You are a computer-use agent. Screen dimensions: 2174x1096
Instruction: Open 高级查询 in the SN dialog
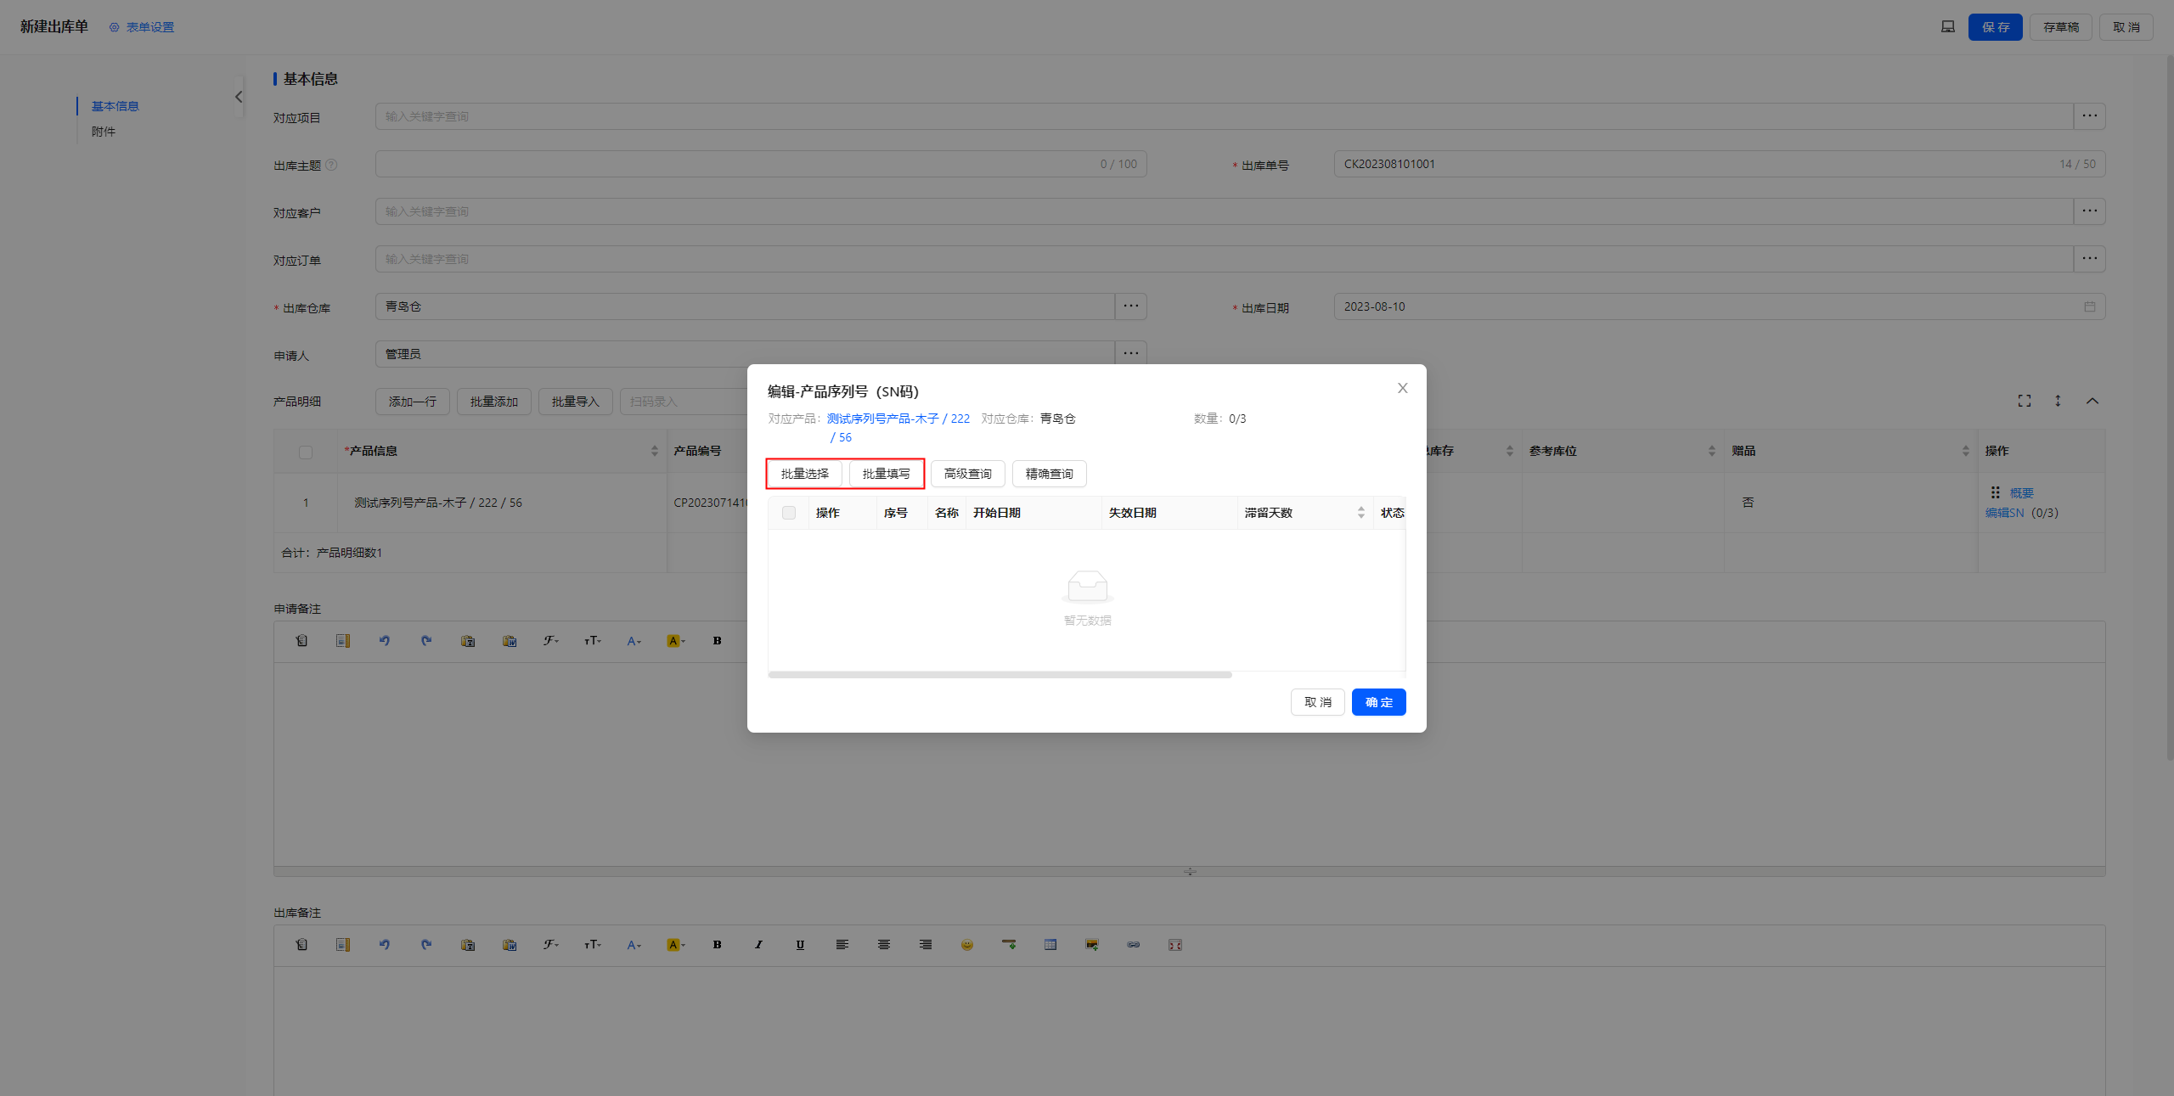(x=967, y=474)
